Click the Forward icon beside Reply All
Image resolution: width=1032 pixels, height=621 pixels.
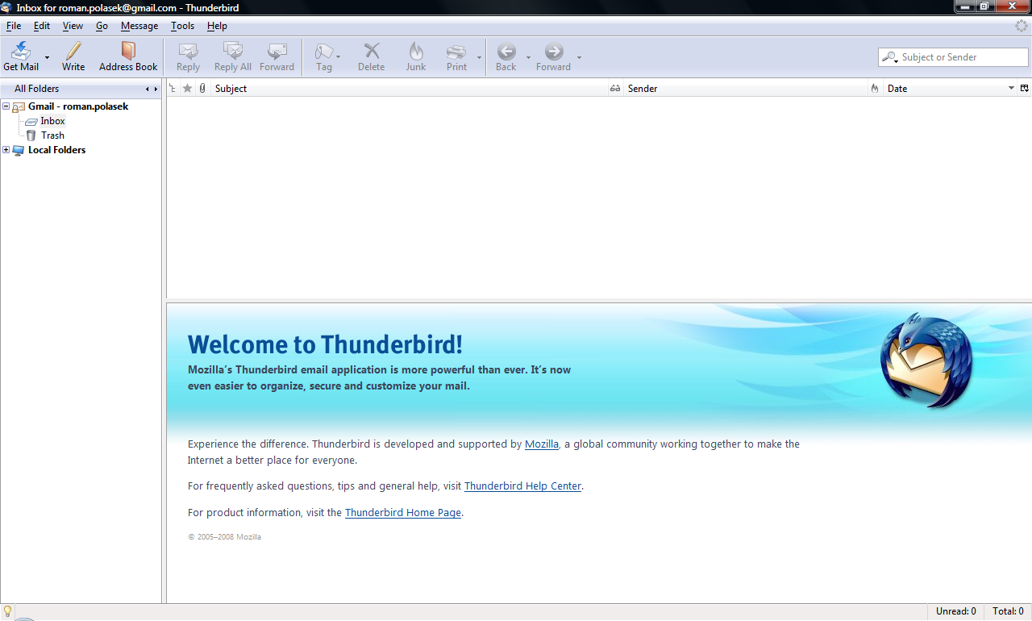point(277,52)
